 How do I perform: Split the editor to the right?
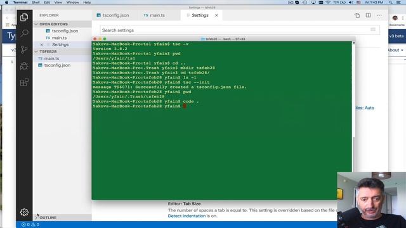point(368,15)
